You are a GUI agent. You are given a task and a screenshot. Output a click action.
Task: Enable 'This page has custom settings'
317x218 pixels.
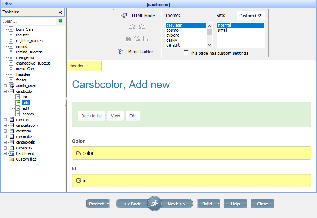point(186,53)
